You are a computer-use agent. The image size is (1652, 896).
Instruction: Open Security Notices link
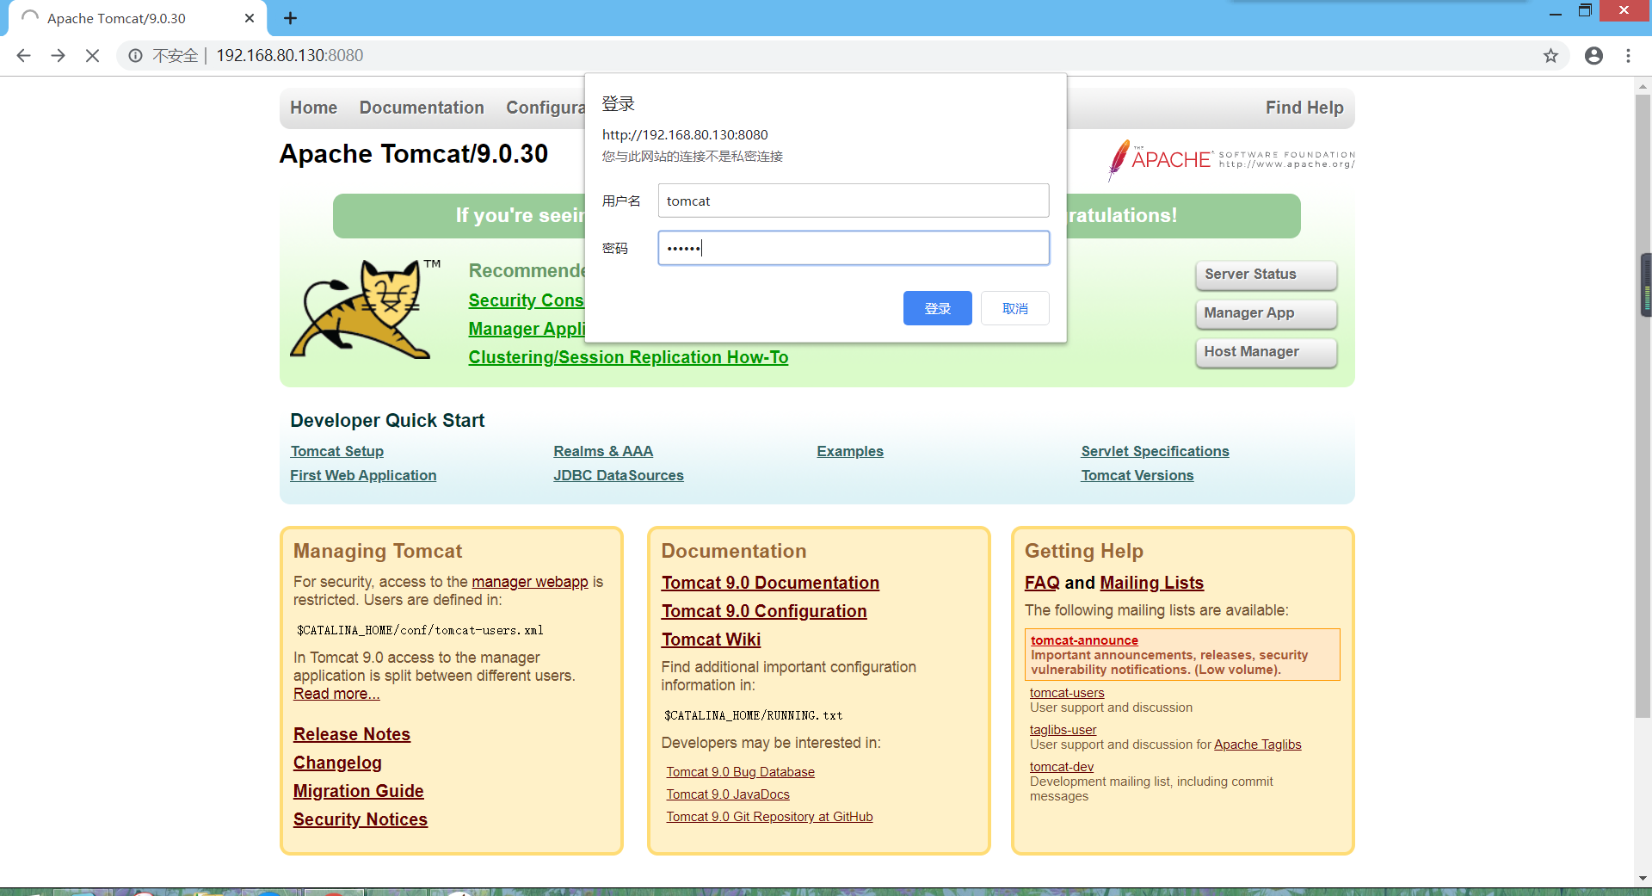point(361,819)
